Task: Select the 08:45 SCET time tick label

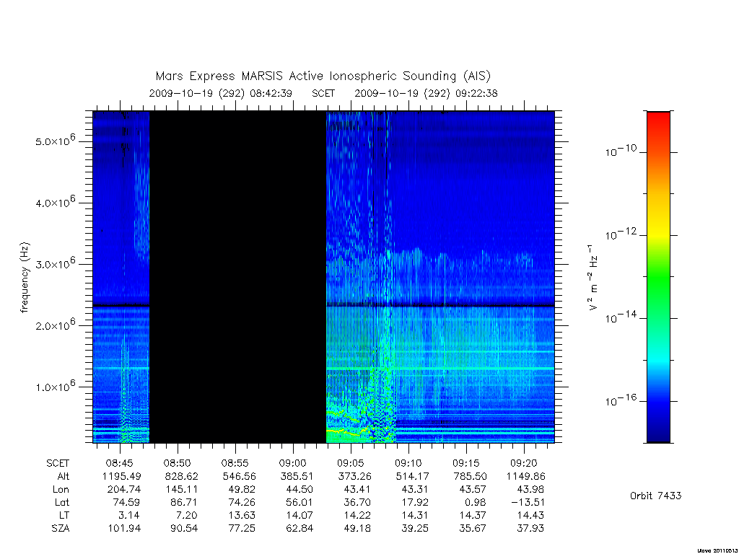Action: (x=120, y=463)
